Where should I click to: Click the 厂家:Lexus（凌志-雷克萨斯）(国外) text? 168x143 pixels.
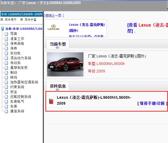pyautogui.click(x=117, y=56)
